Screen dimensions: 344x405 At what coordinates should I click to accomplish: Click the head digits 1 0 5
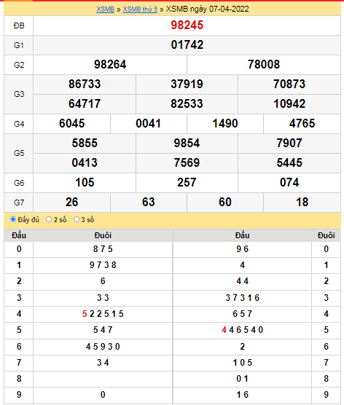click(x=243, y=363)
